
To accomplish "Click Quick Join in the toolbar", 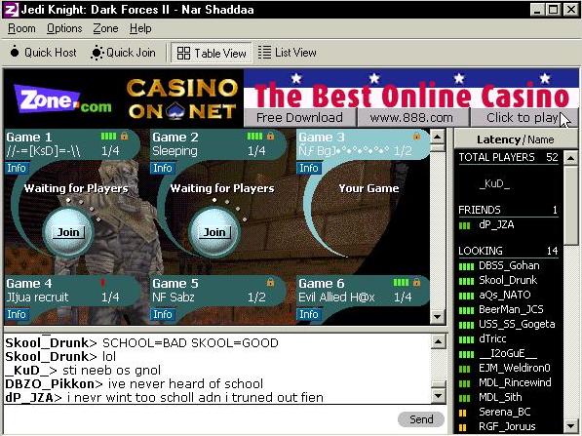I will coord(123,53).
